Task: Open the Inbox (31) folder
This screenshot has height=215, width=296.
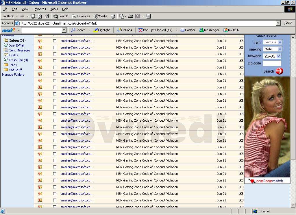Action: (x=15, y=40)
